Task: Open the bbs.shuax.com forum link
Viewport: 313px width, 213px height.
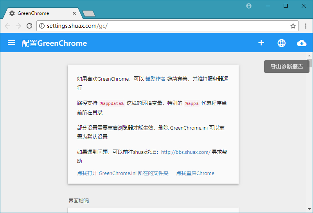Action: (185, 152)
